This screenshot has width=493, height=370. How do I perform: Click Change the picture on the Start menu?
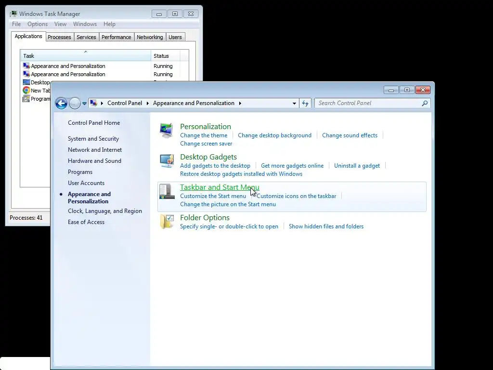pyautogui.click(x=228, y=204)
